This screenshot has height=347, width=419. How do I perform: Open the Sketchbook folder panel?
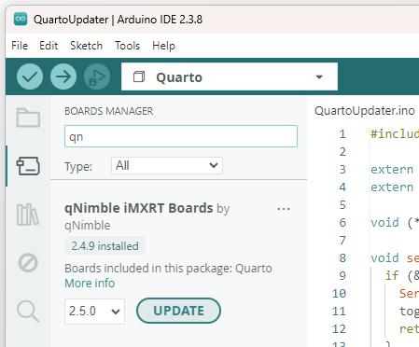click(x=28, y=118)
